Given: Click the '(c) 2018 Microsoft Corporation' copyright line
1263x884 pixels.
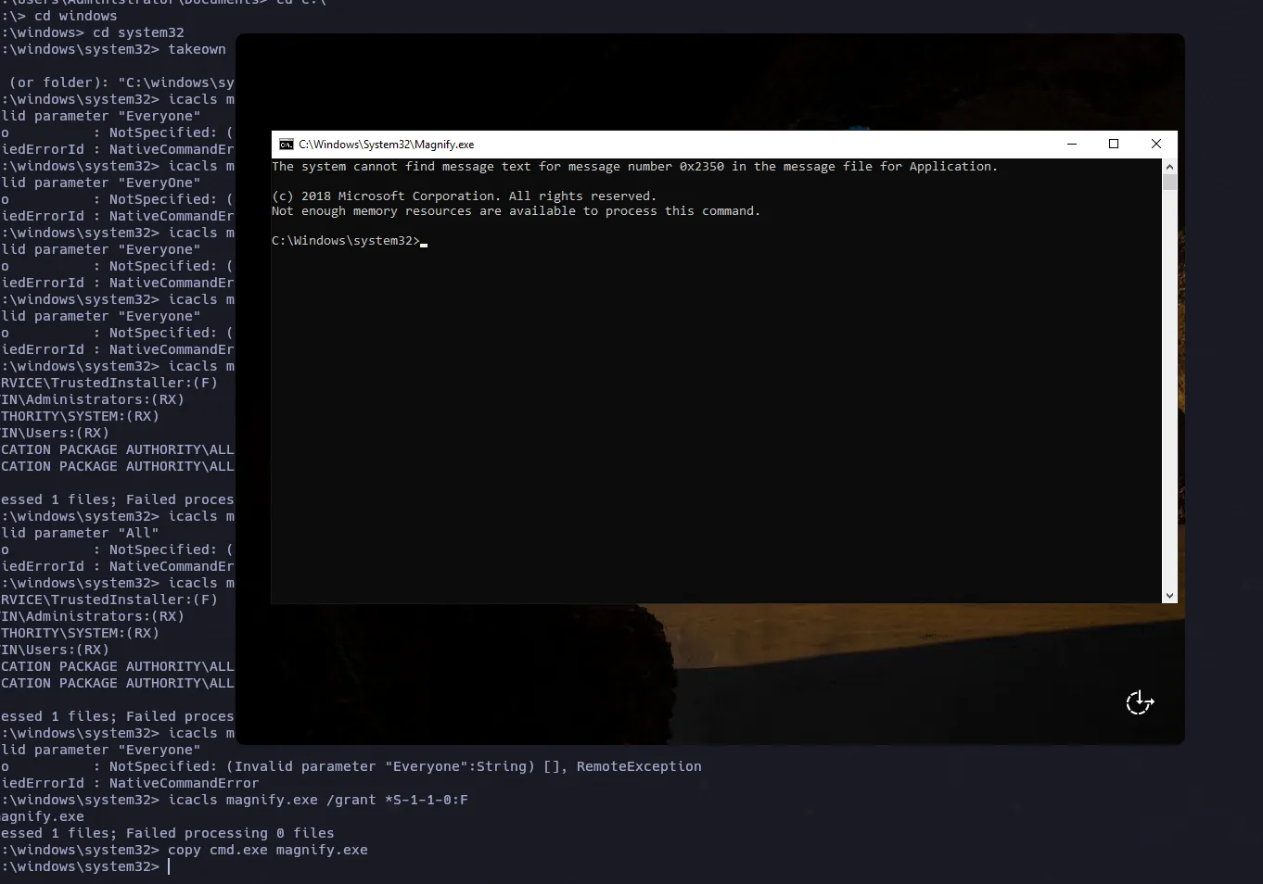Looking at the screenshot, I should tap(464, 196).
